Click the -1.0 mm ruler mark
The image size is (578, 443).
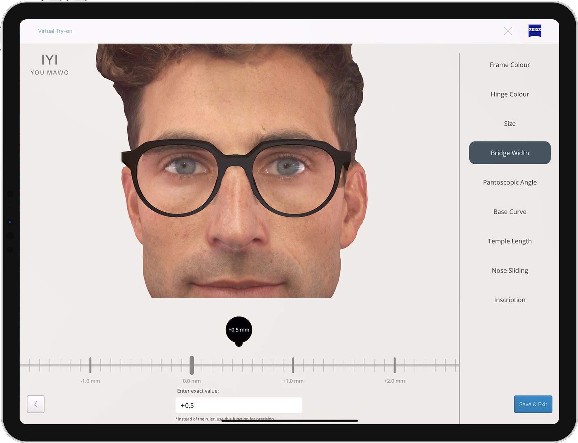tap(90, 365)
